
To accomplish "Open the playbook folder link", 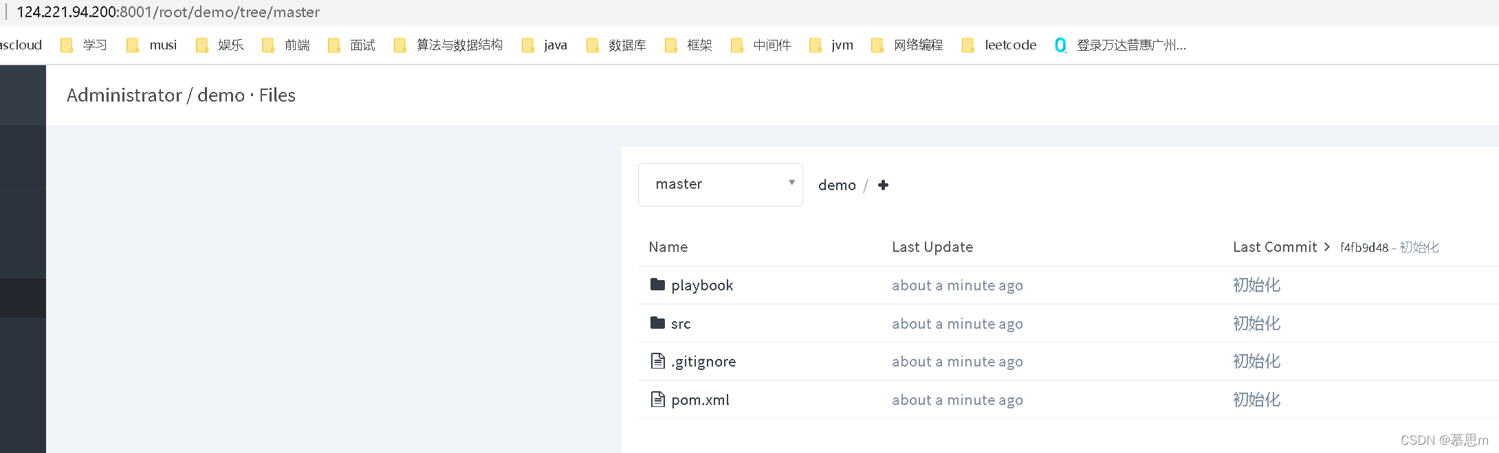I will click(702, 286).
